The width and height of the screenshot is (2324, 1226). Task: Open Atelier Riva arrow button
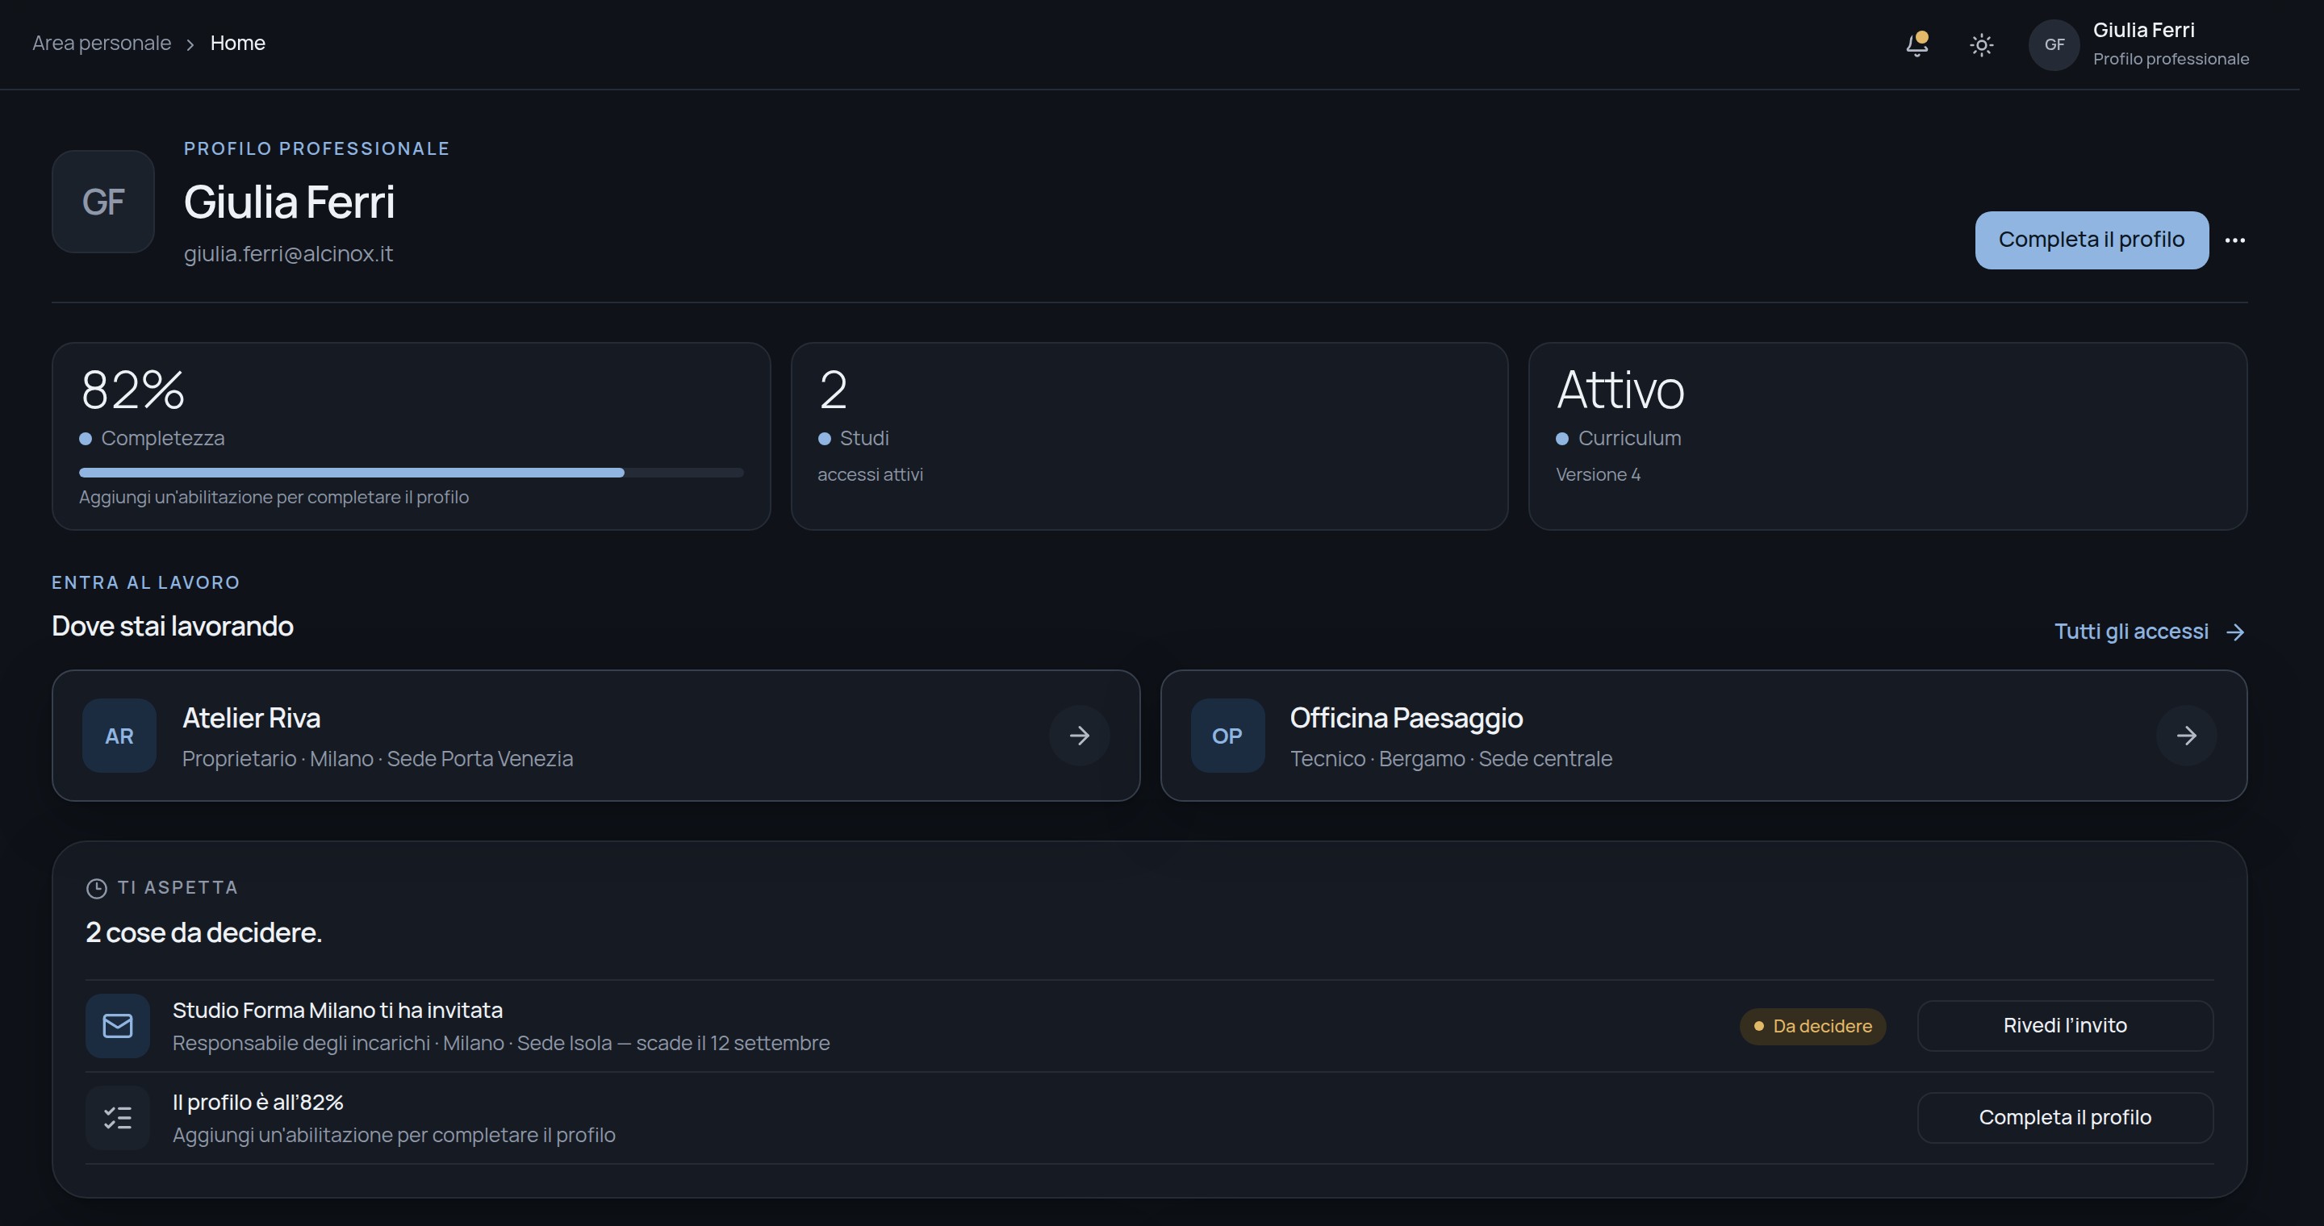tap(1079, 736)
